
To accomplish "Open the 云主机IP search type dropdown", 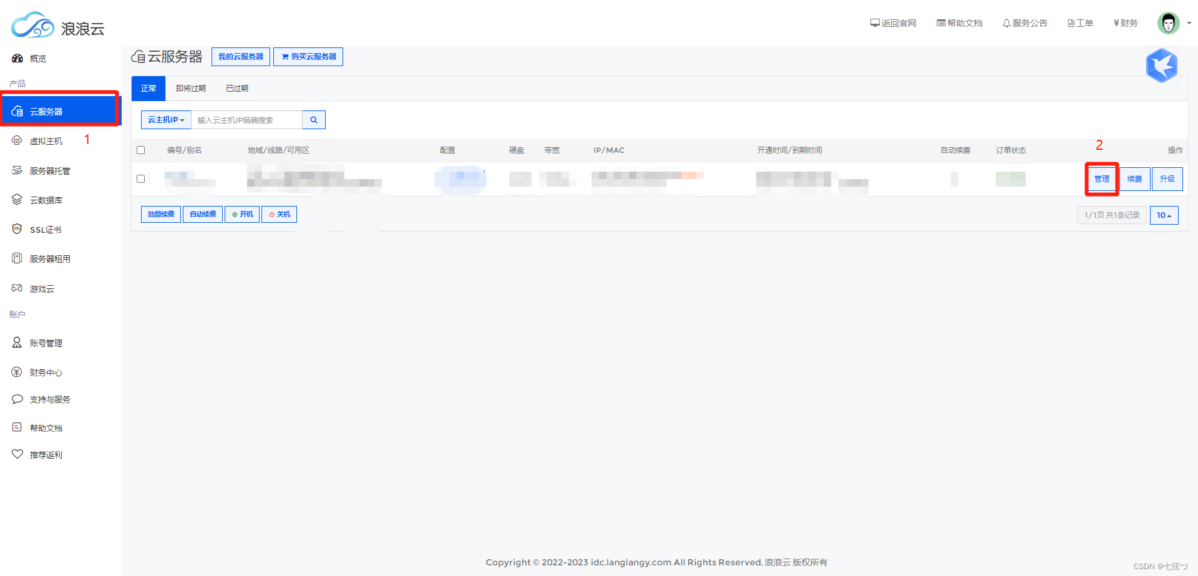I will point(166,120).
